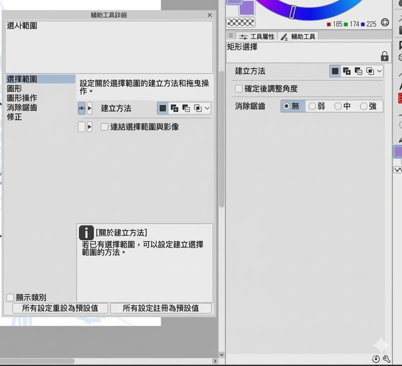
Task: Select 圖形 category in list
Action: tap(14, 89)
